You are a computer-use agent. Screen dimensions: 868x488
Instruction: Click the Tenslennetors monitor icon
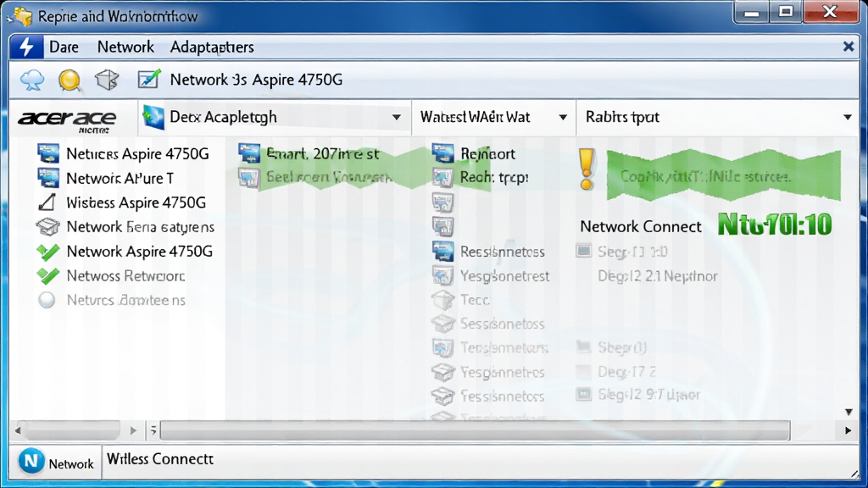coord(442,347)
